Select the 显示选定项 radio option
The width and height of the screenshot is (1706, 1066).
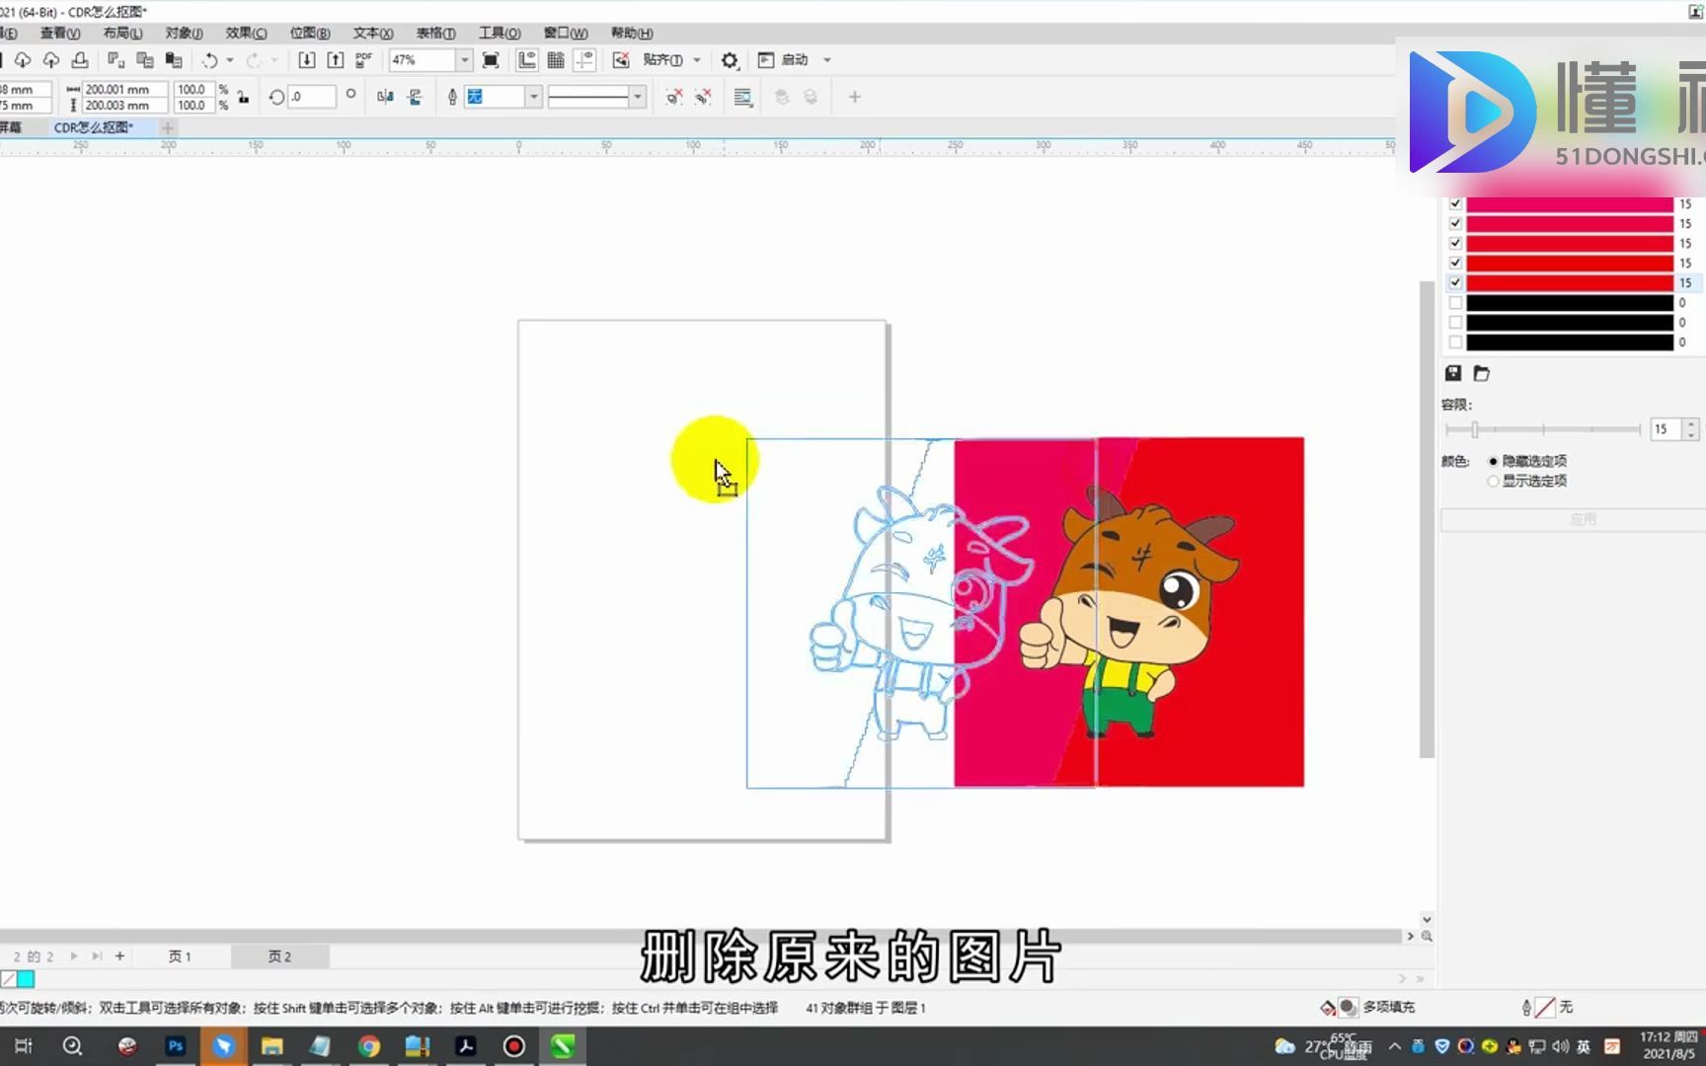(1494, 481)
